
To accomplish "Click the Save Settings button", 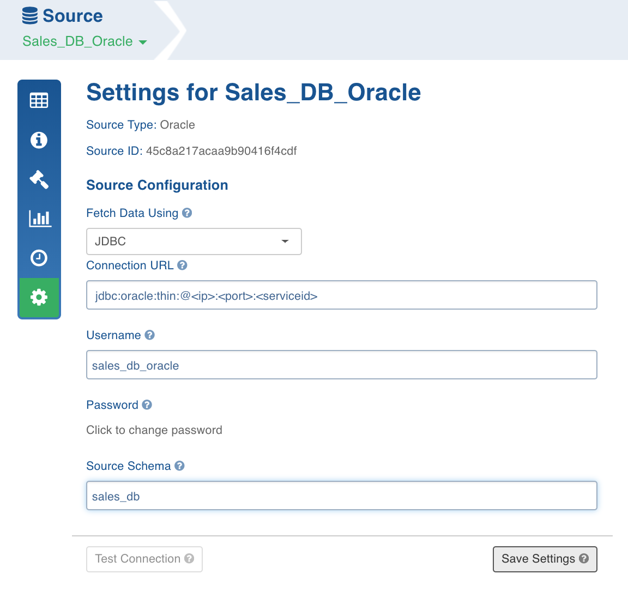I will (545, 559).
